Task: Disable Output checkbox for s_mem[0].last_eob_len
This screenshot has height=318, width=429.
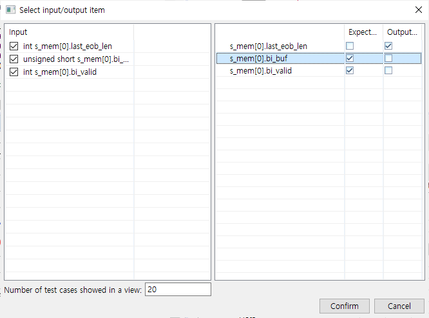Action: point(388,46)
